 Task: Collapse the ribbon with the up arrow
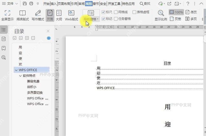click(201, 4)
